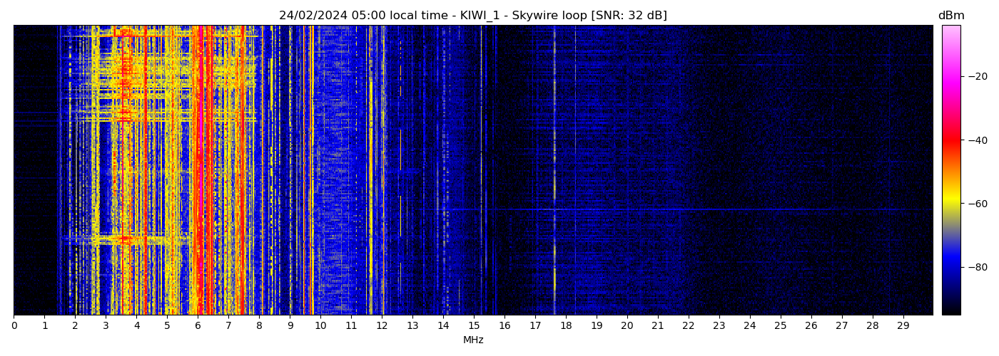Click the 6 MHz tick label
The width and height of the screenshot is (999, 356).
pos(198,325)
